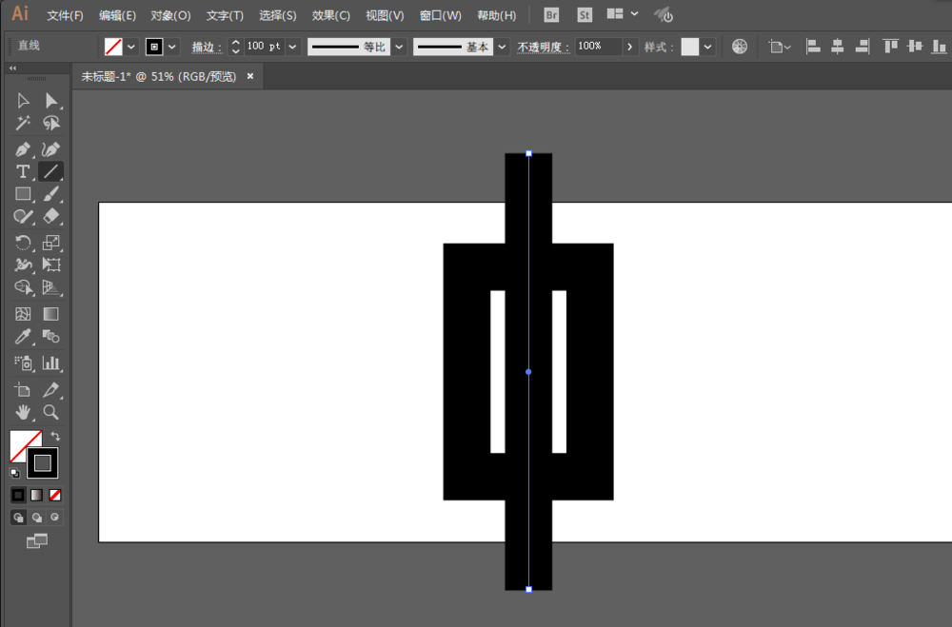Select the Blend tool
952x627 pixels.
coord(51,336)
